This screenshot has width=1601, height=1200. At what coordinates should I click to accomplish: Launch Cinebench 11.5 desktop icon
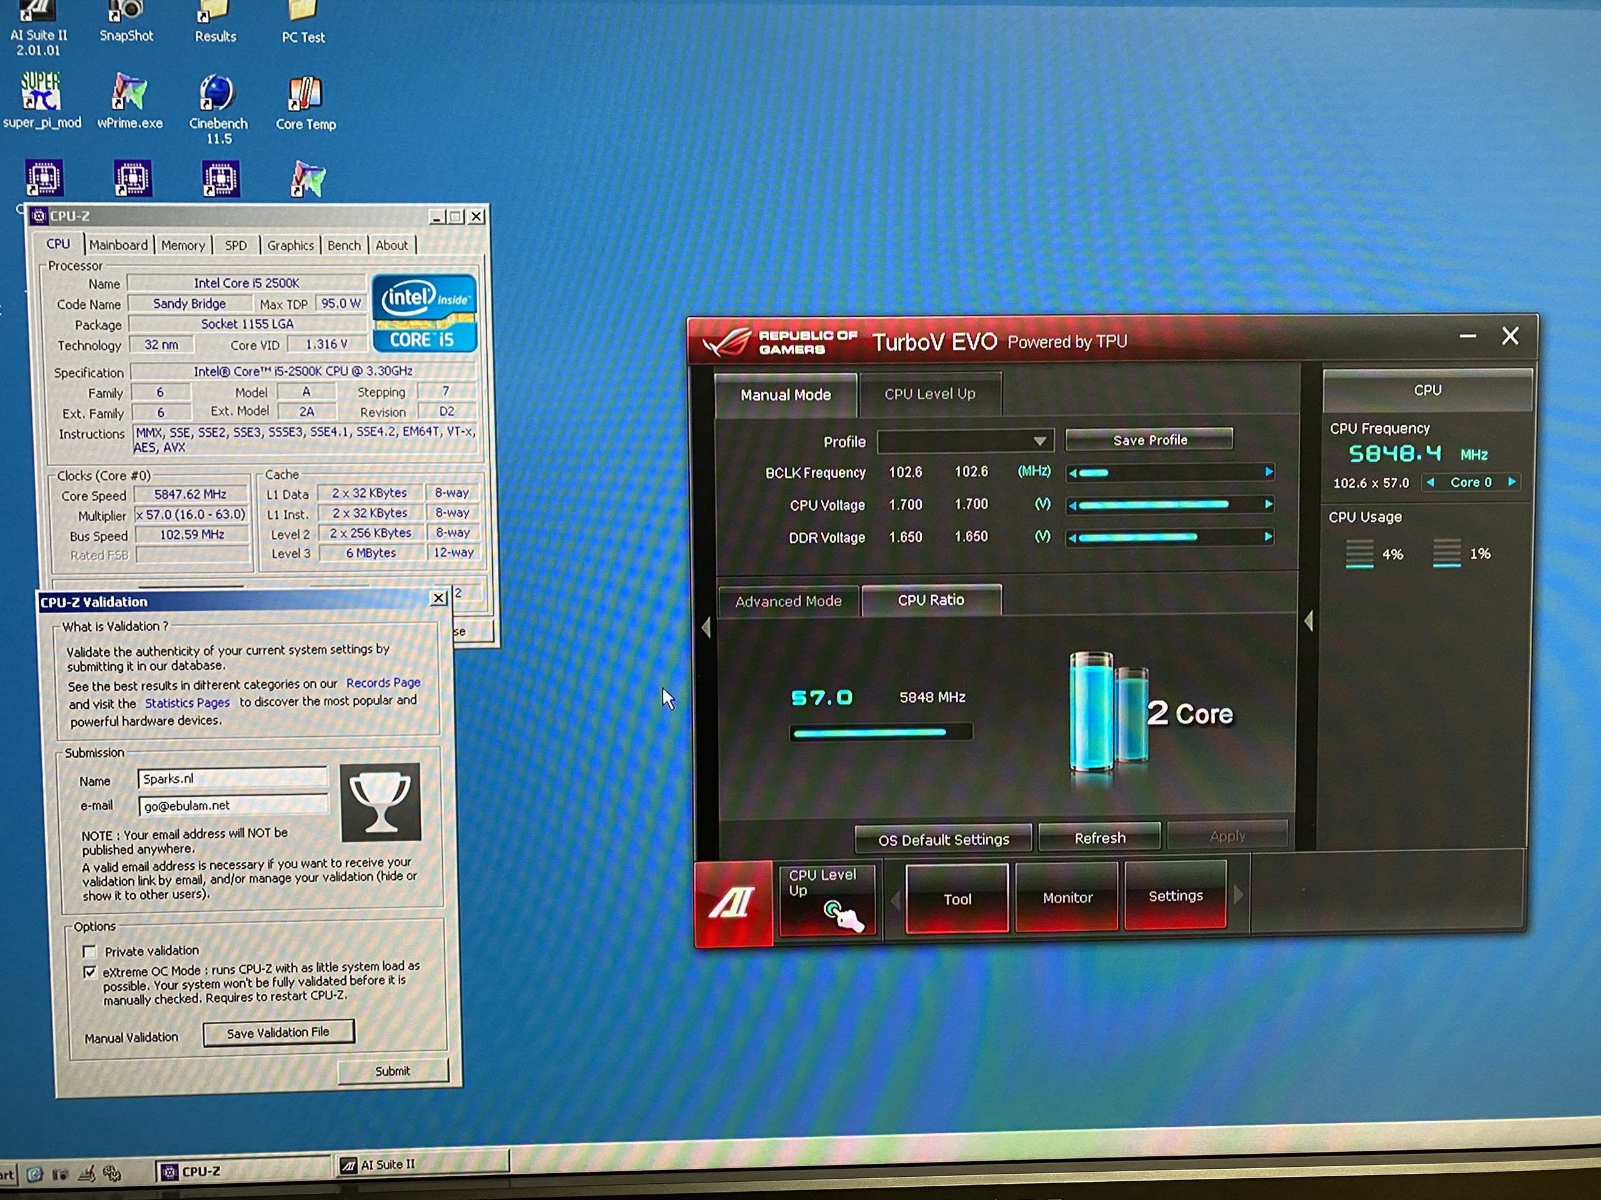(x=218, y=109)
